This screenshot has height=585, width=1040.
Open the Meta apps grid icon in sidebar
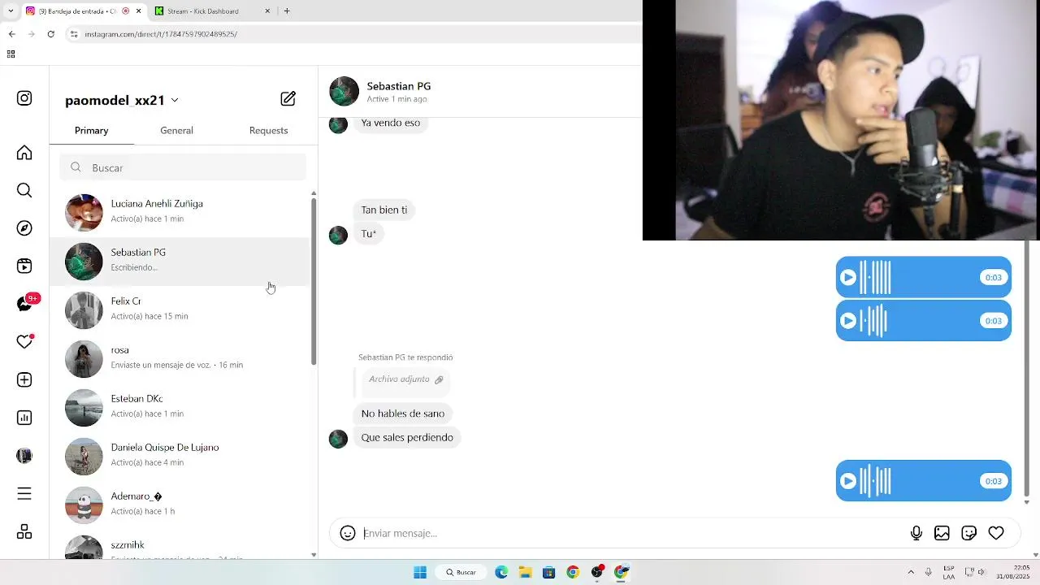tap(24, 531)
